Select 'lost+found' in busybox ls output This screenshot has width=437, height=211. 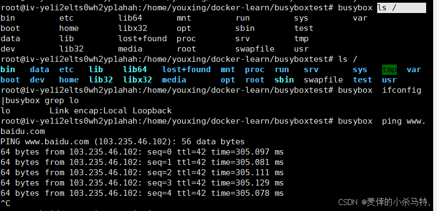pos(142,39)
